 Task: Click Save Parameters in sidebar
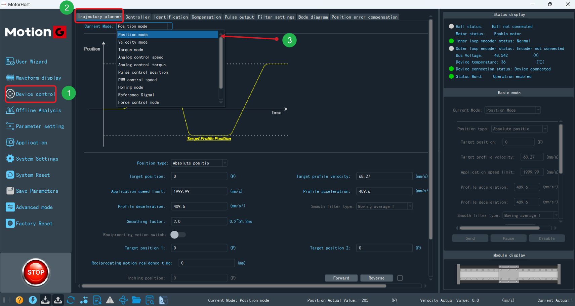32,191
